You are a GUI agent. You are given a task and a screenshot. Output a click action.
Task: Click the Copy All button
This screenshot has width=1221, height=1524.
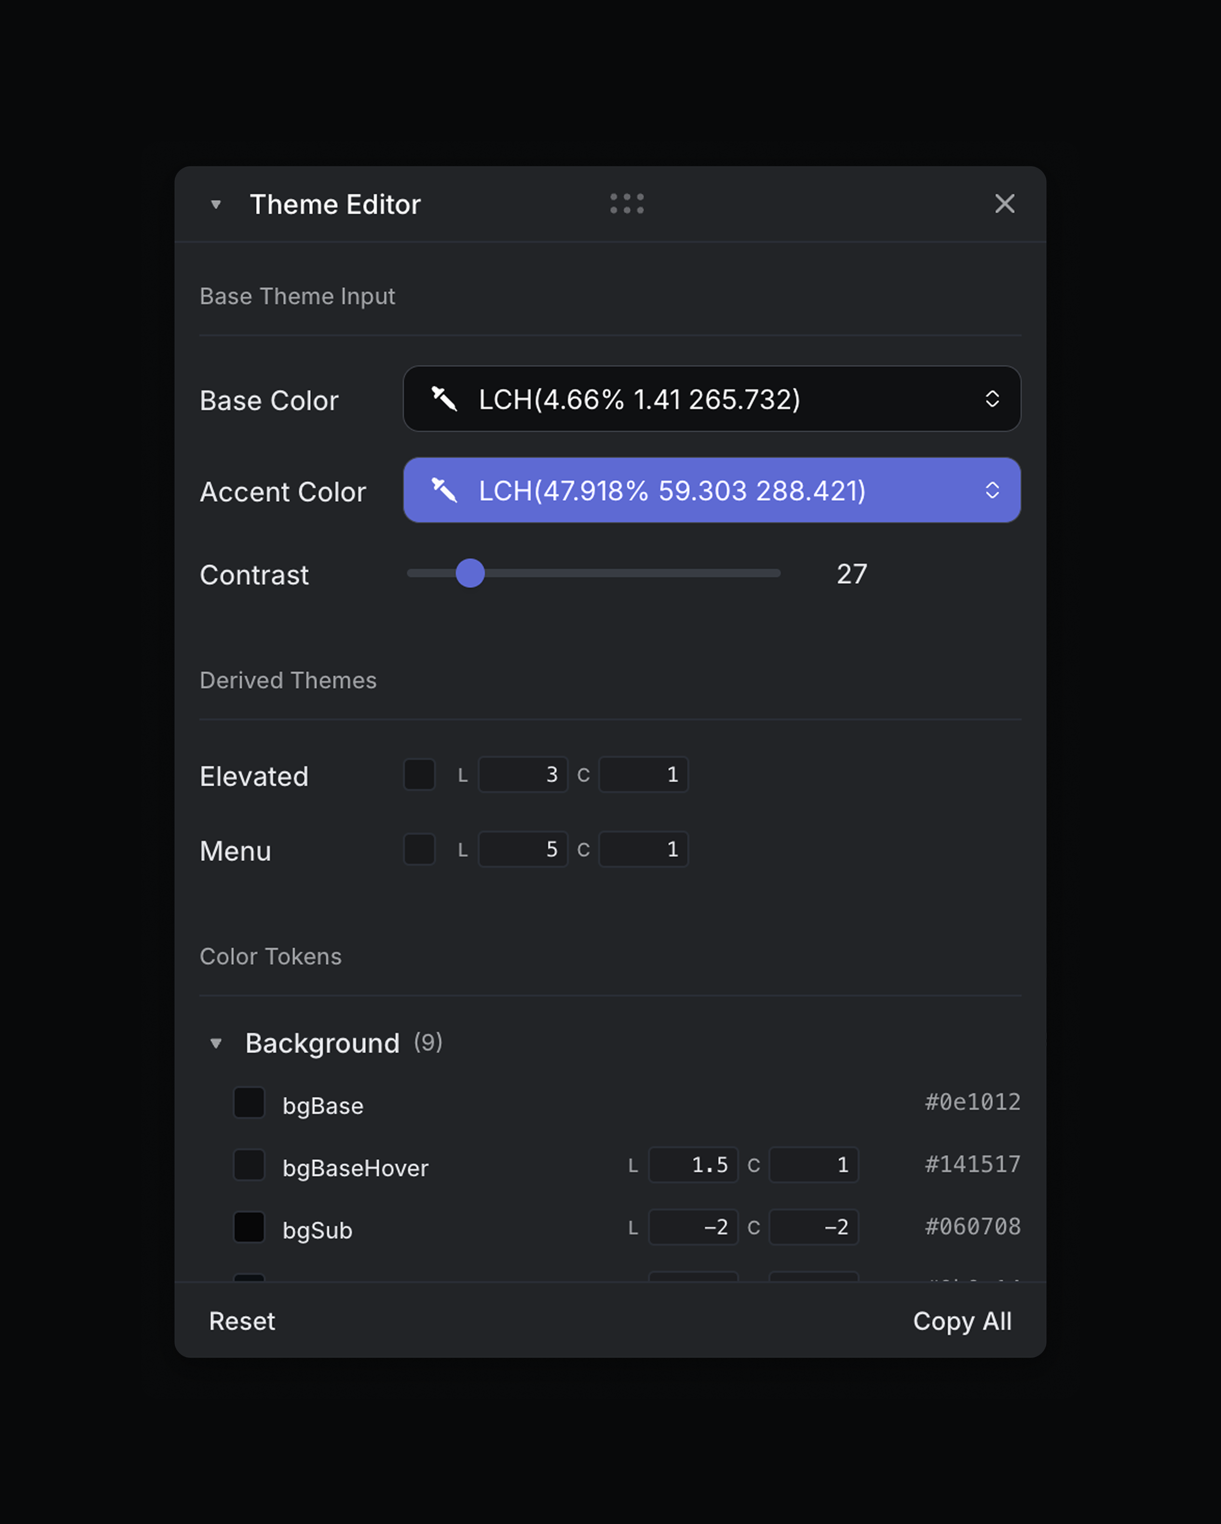click(963, 1321)
